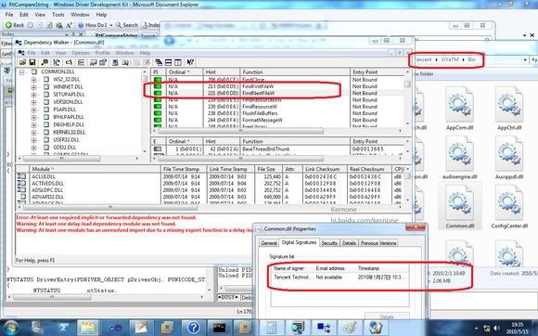Click the Find binoculars icon in Dependency Walker
The height and width of the screenshot is (336, 538).
coord(45,62)
